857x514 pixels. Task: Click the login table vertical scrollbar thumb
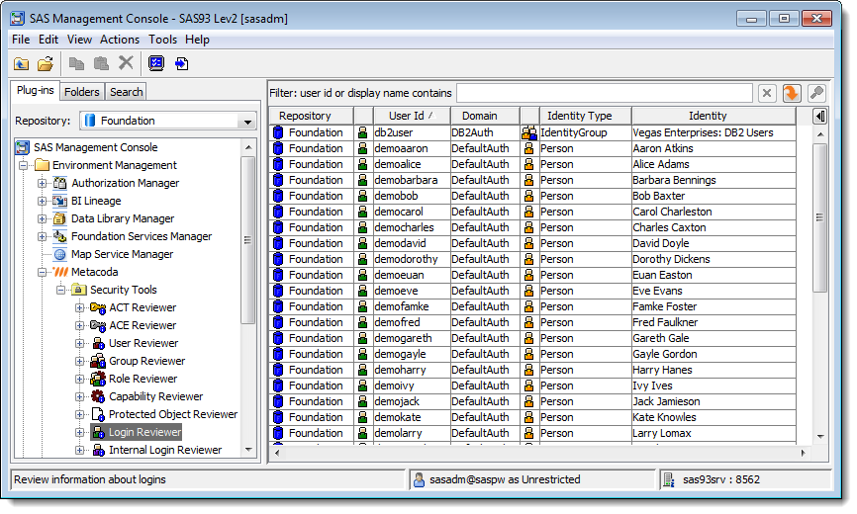click(x=819, y=217)
